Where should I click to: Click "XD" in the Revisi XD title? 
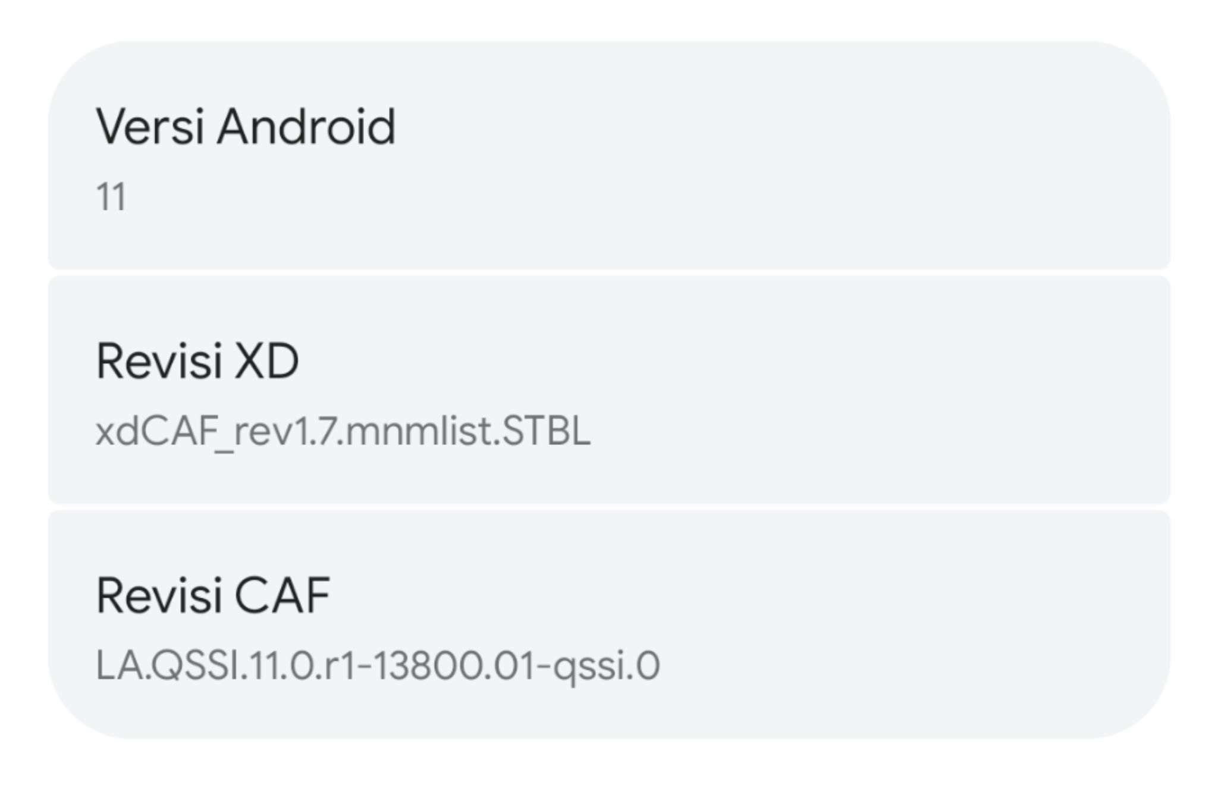266,361
